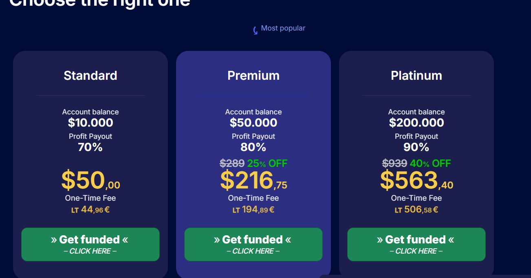The width and height of the screenshot is (531, 278).
Task: Click the Platinum plan Get funded button
Action: pyautogui.click(x=416, y=244)
